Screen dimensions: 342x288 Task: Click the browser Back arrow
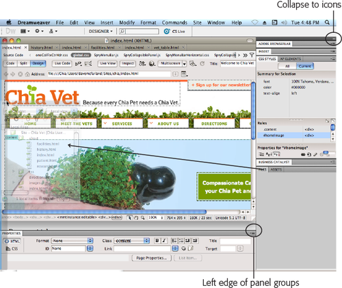coord(6,74)
